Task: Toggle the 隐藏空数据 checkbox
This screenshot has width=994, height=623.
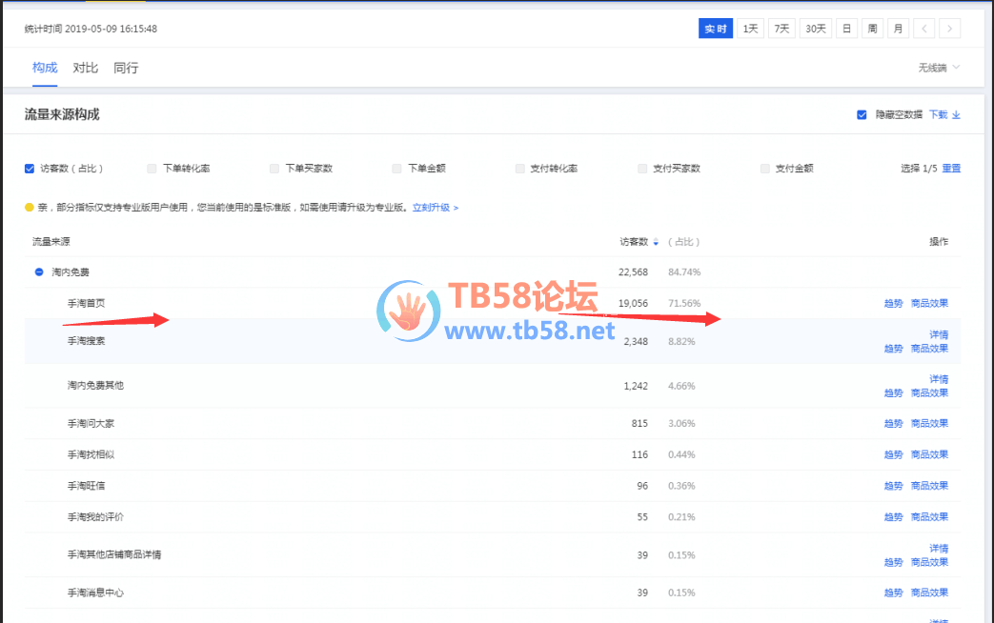Action: click(x=862, y=115)
